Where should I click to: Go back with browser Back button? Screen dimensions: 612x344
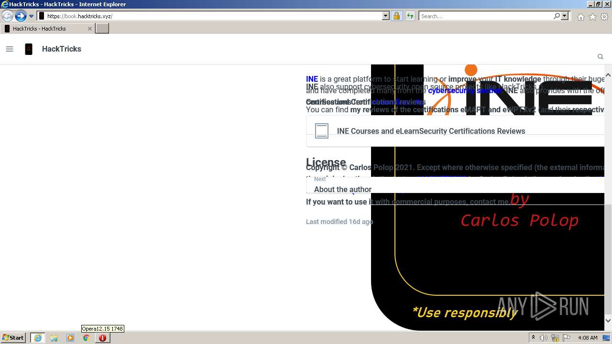[7, 16]
